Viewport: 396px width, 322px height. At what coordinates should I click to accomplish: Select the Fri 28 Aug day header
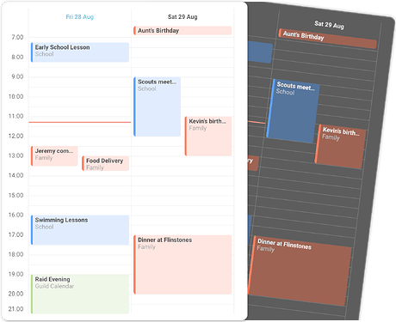[80, 17]
